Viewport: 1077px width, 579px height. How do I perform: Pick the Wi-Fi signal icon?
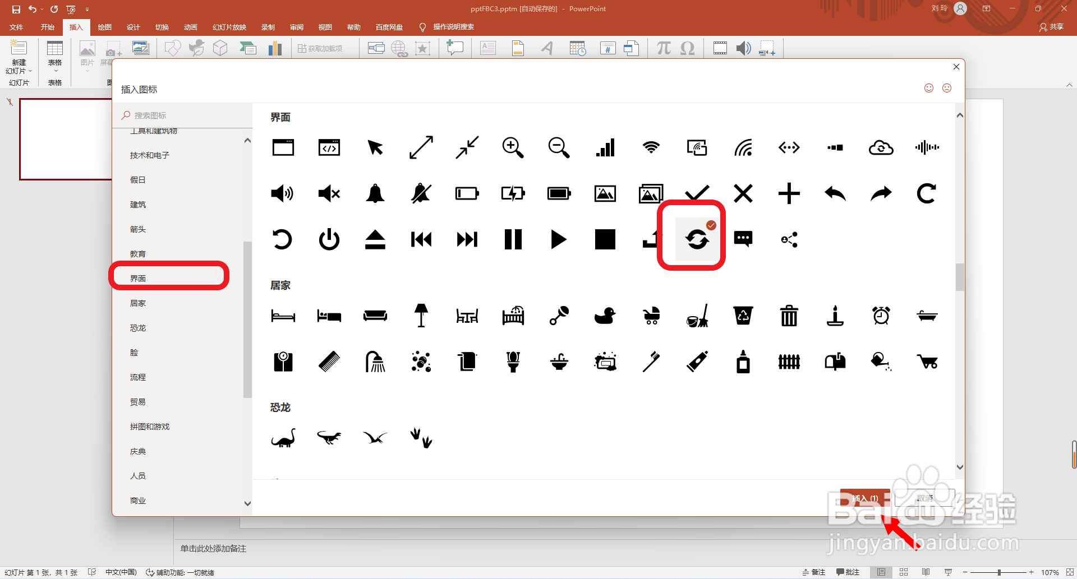point(651,147)
